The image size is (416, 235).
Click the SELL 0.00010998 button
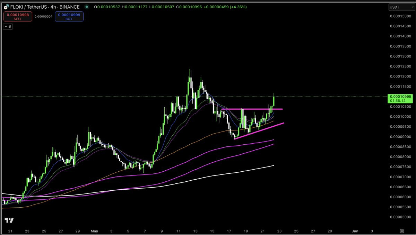18,17
